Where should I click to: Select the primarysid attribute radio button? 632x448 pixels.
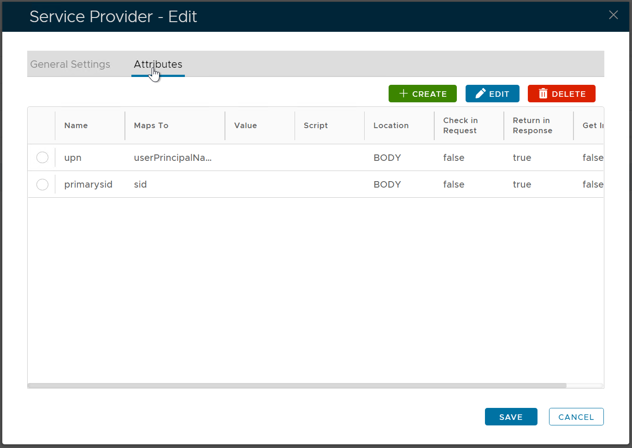[x=42, y=184]
